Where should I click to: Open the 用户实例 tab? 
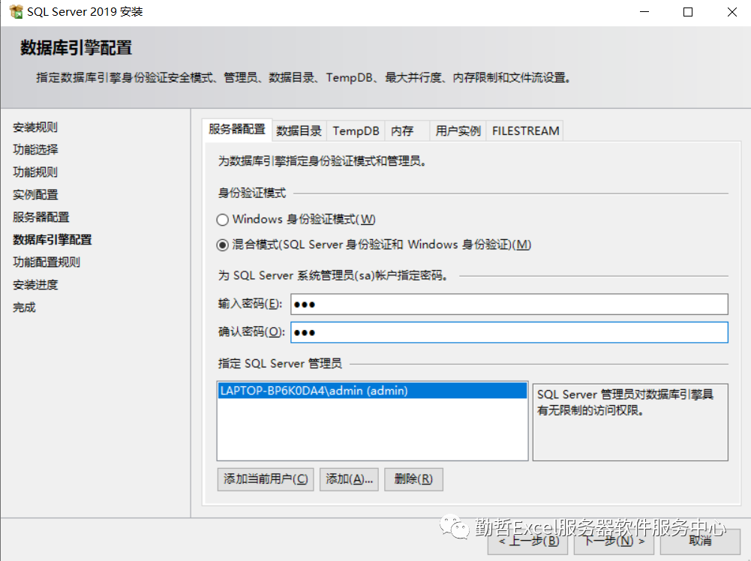[x=458, y=130]
